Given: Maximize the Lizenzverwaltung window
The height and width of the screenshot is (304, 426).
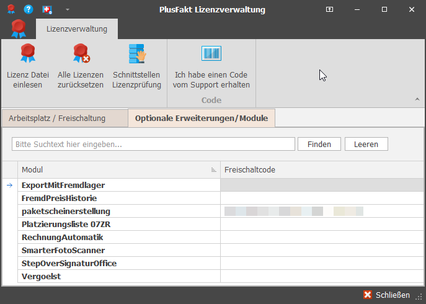Looking at the screenshot, I should (384, 9).
